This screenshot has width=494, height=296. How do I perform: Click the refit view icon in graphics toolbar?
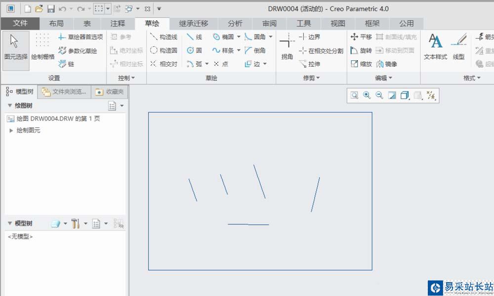tap(354, 95)
